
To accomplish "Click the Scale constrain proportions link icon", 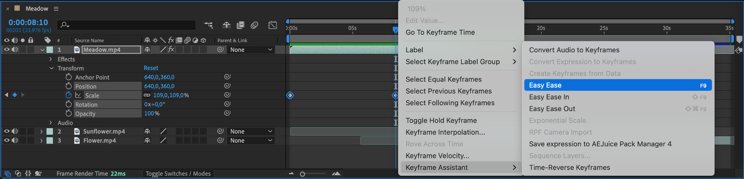I will (x=147, y=95).
